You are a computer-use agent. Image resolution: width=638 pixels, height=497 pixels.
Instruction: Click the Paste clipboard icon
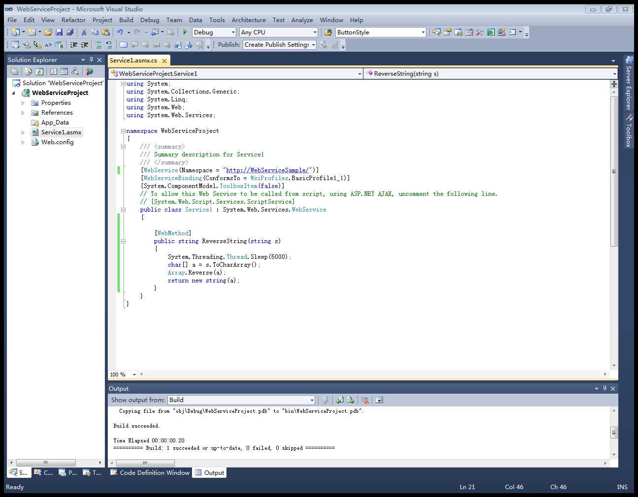point(105,32)
